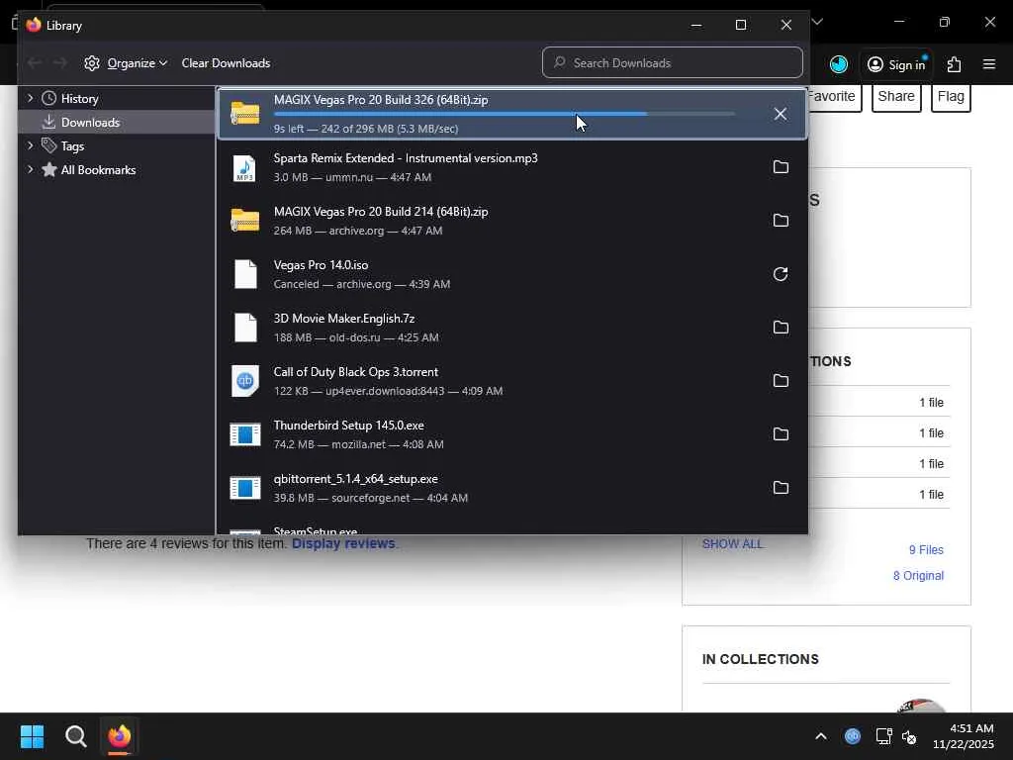1013x760 pixels.
Task: Click Clear Downloads button
Action: [226, 63]
